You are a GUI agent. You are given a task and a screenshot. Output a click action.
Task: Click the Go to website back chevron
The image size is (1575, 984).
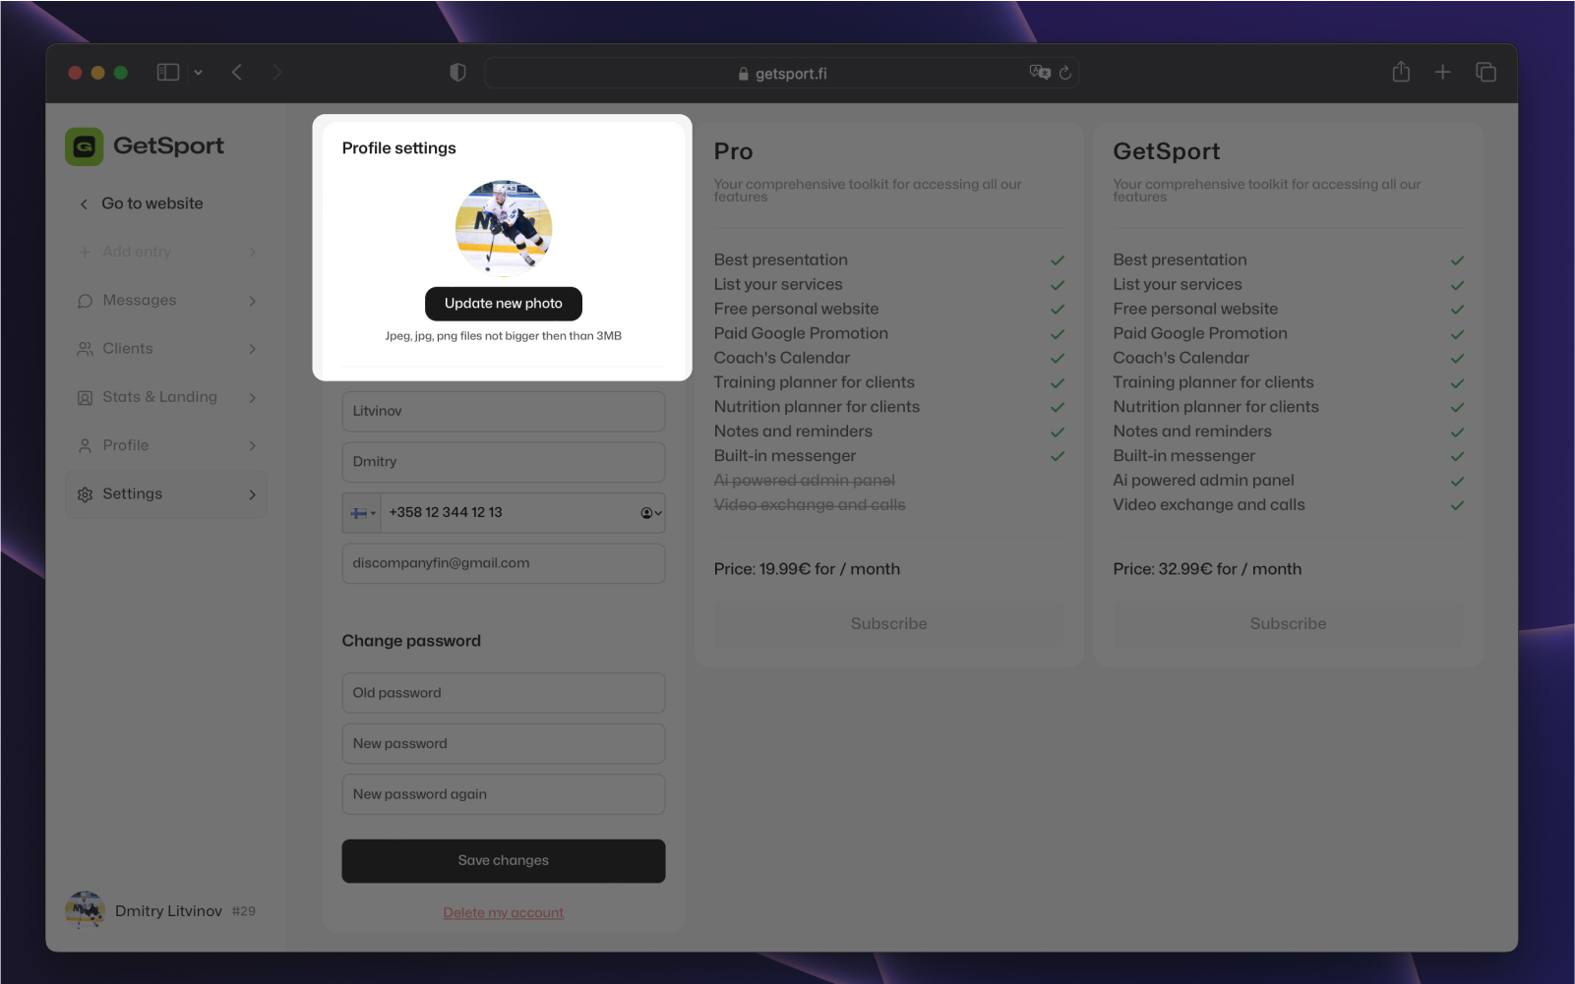point(84,204)
